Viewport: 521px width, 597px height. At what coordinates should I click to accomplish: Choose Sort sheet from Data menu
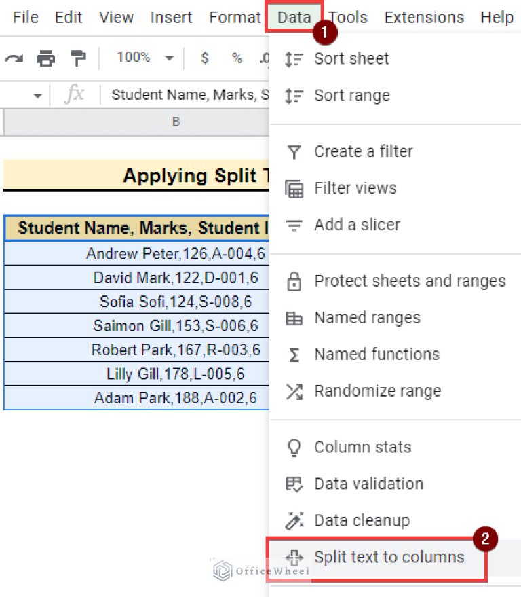(351, 59)
